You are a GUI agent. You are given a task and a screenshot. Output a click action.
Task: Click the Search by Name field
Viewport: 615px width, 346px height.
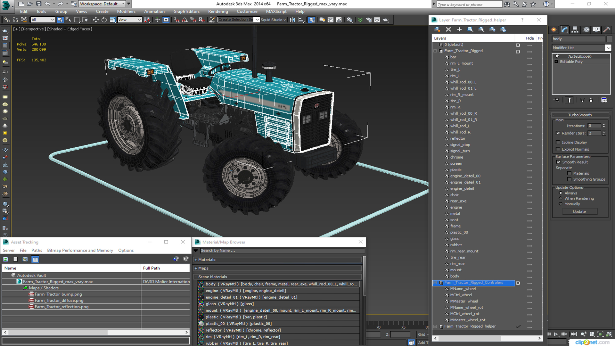pyautogui.click(x=282, y=251)
